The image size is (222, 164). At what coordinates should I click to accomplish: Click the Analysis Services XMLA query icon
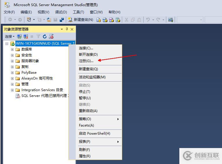click(118, 20)
